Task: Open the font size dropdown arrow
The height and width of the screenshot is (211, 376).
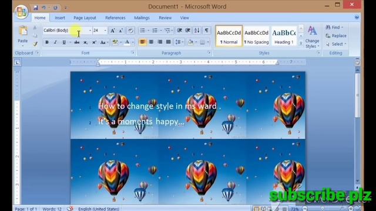Action: point(105,30)
